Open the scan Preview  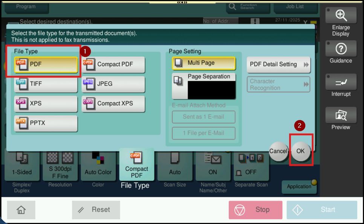tap(341, 119)
